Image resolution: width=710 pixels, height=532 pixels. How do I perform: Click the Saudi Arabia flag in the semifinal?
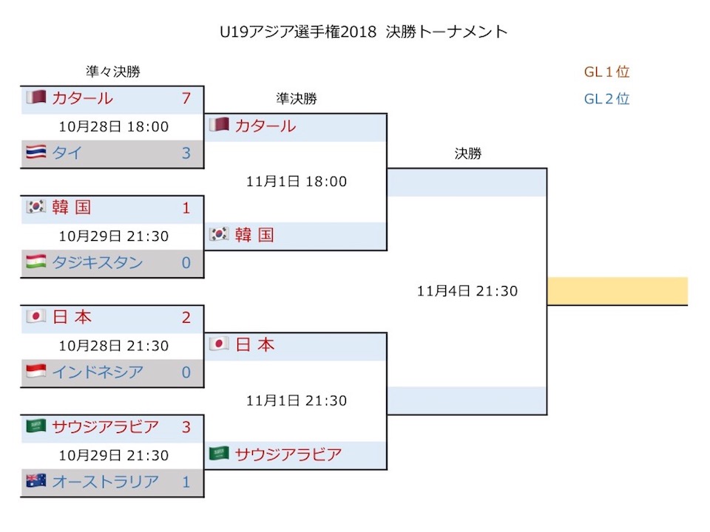point(219,453)
